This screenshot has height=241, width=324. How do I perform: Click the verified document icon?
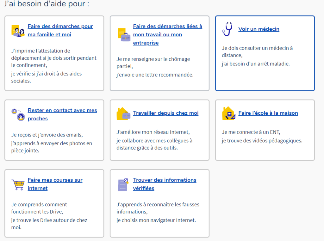pos(123,184)
